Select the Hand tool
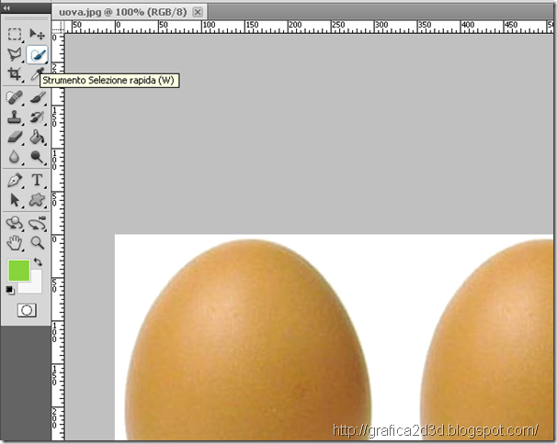Viewport: 557px width, 444px height. 15,243
